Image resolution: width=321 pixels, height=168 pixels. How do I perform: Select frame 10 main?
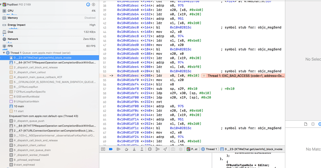[x=49, y=106]
